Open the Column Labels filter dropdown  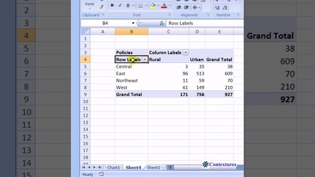pos(186,53)
